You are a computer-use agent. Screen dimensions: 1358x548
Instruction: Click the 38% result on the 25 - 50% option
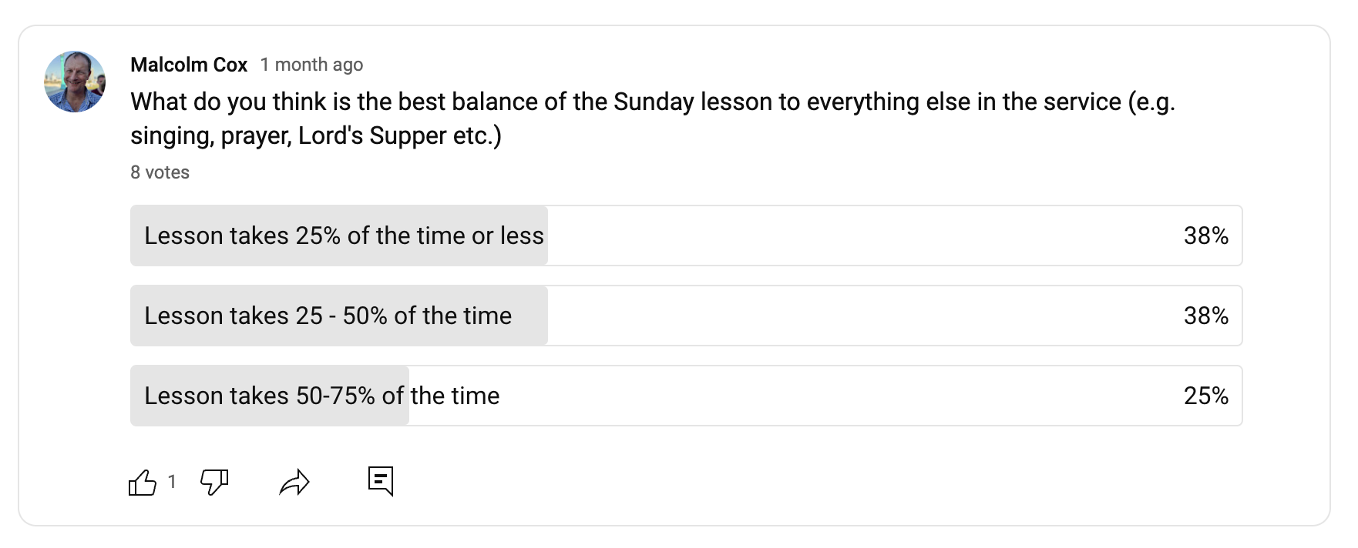click(x=1206, y=316)
